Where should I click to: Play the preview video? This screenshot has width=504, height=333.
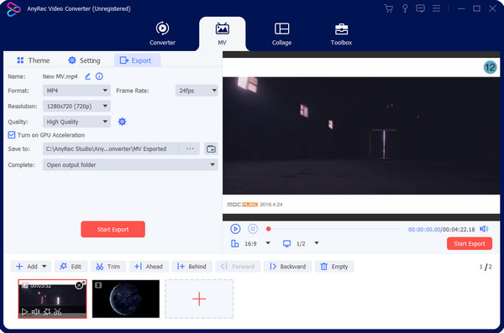tap(235, 229)
